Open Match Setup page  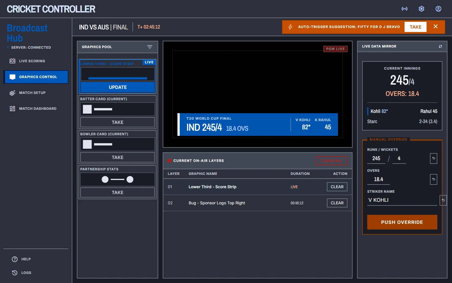point(36,93)
